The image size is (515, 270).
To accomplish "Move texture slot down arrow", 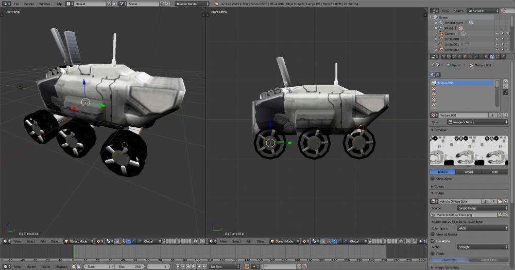I will click(506, 87).
